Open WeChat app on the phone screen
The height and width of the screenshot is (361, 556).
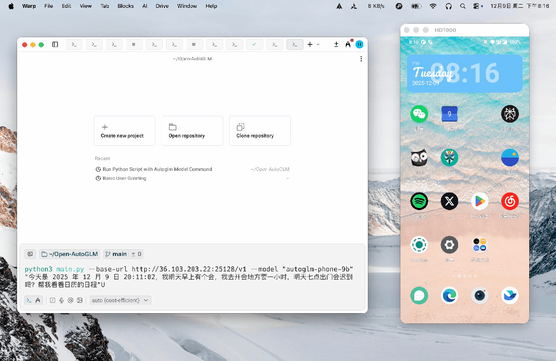tap(419, 114)
